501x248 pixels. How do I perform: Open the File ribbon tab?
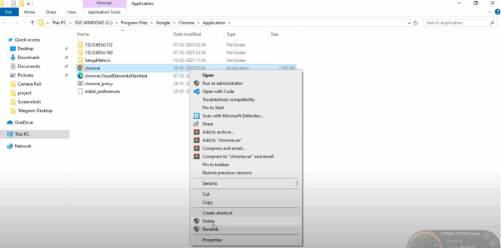click(9, 12)
